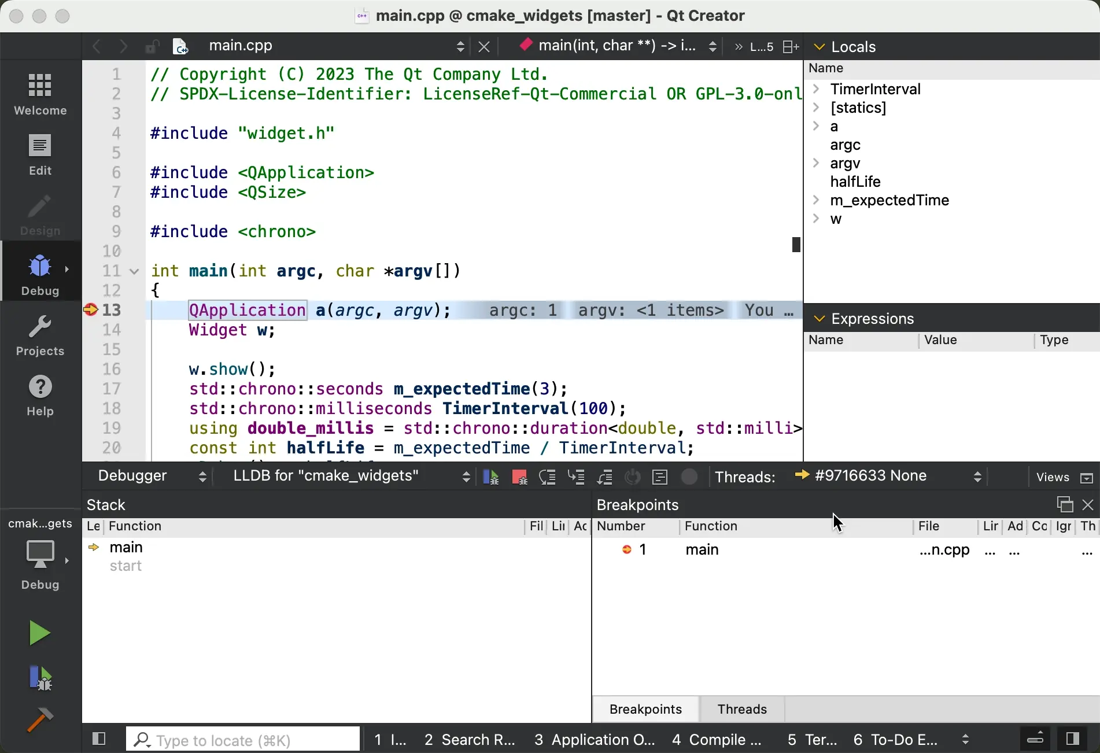1100x753 pixels.
Task: Step out of the current function
Action: (605, 476)
